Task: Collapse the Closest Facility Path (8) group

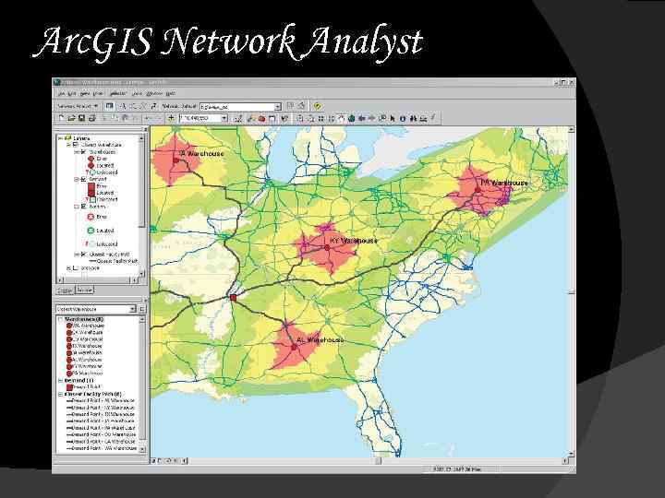Action: 60,394
